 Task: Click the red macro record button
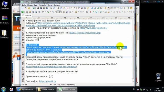90,12
